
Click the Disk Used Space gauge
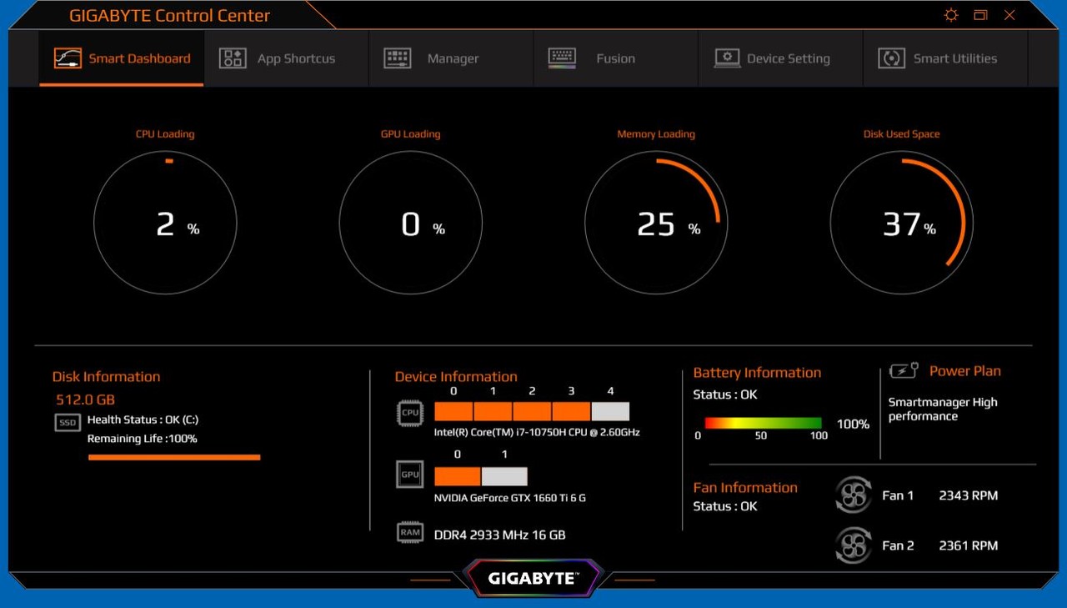[x=902, y=223]
